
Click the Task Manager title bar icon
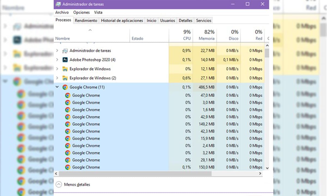[x=58, y=4]
